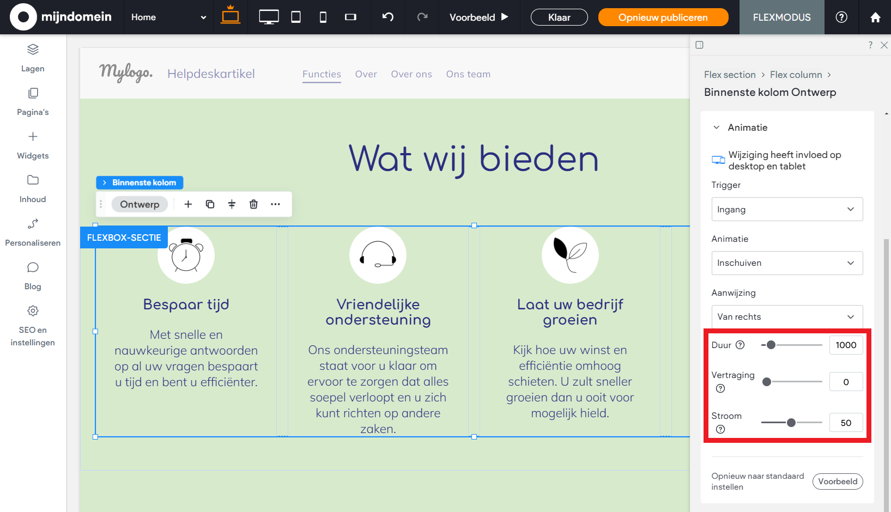Duplicate the Binnenste kolom using the copy icon
This screenshot has height=512, width=891.
[210, 204]
